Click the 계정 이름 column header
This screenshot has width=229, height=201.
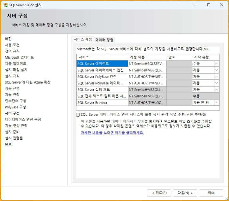tap(147, 57)
